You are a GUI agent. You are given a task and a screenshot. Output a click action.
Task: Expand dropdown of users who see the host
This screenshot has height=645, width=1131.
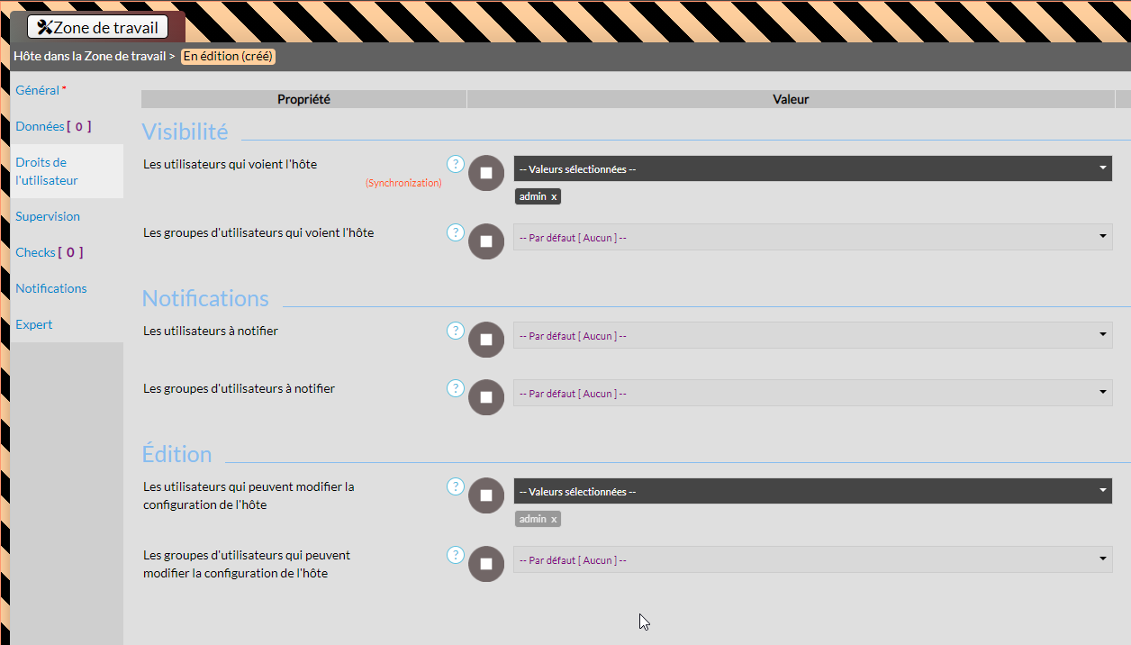(x=812, y=168)
